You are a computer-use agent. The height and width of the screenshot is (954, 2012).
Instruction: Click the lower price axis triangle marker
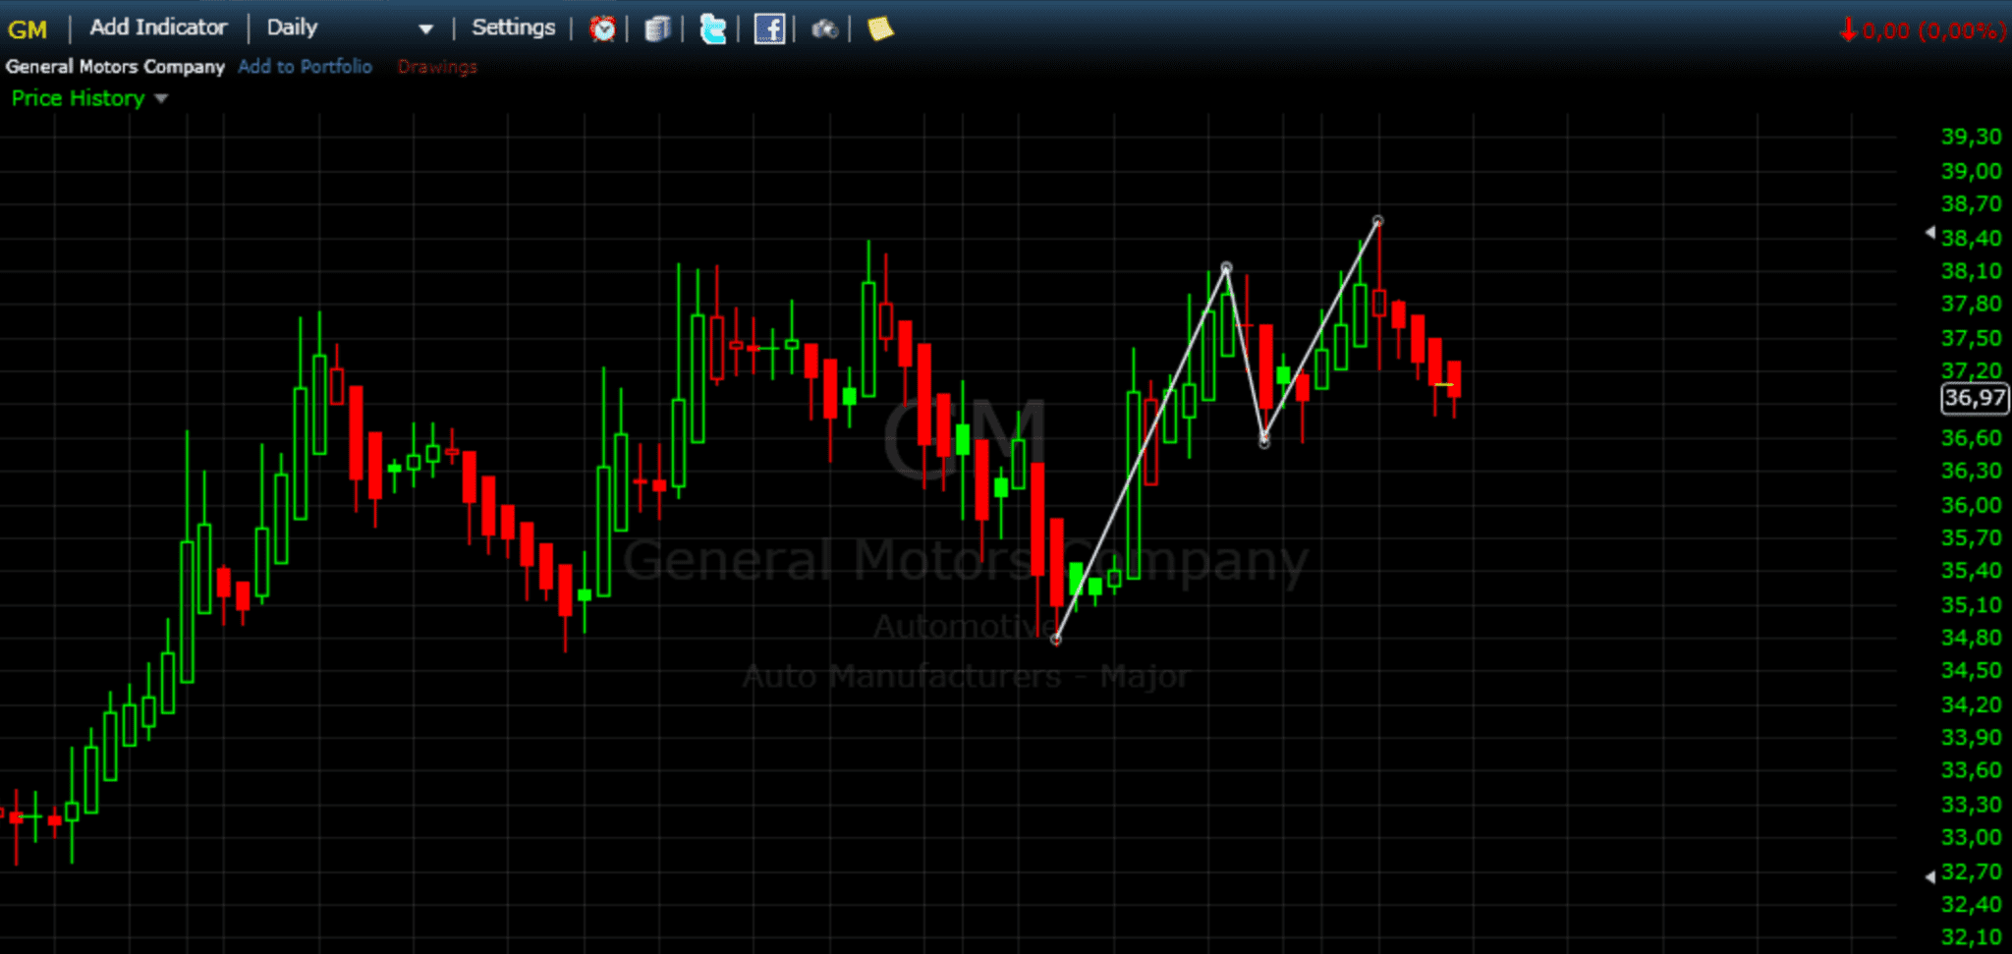point(1929,875)
